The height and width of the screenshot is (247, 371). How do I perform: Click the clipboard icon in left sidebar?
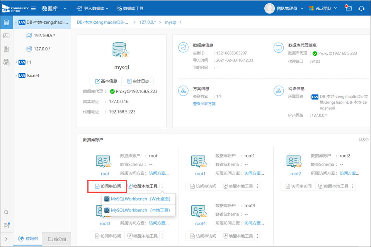[6, 49]
